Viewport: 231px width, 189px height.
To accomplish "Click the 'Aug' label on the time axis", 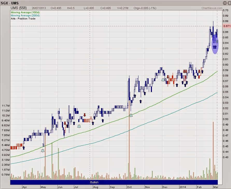I will tap(96, 187).
